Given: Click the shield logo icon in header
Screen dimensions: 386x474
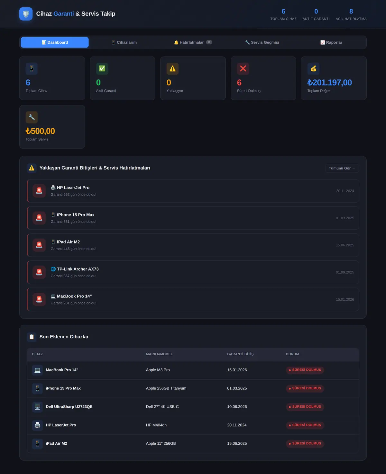Looking at the screenshot, I should (x=26, y=14).
